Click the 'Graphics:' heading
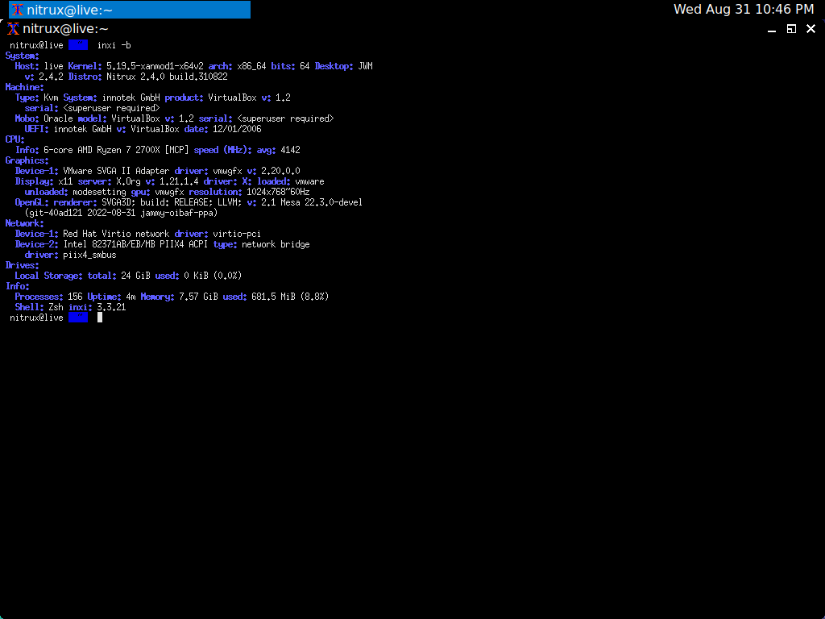This screenshot has width=825, height=619. coord(27,160)
